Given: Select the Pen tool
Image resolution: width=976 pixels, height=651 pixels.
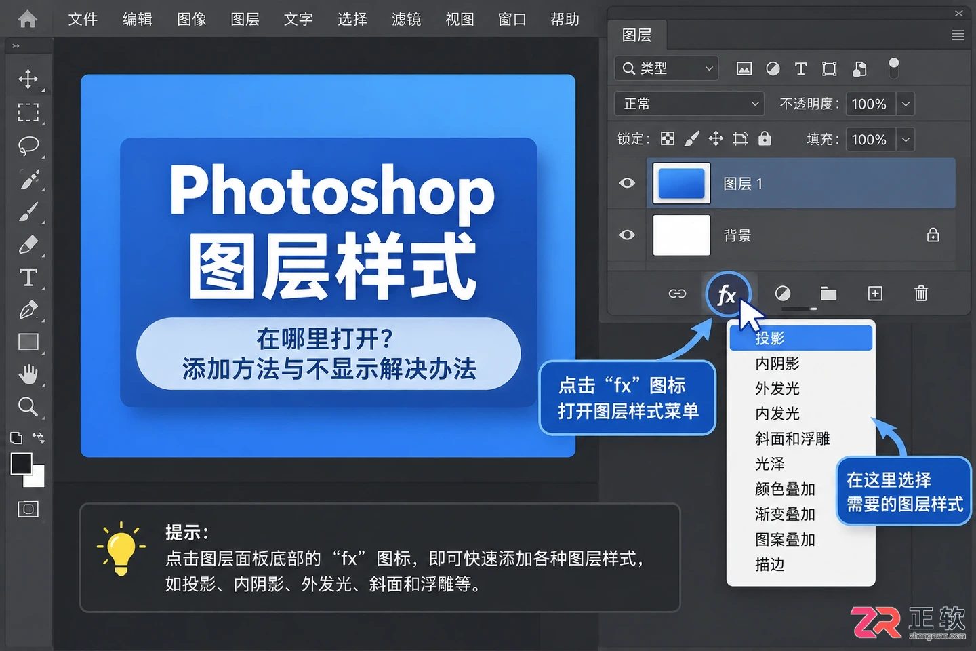Looking at the screenshot, I should 28,310.
